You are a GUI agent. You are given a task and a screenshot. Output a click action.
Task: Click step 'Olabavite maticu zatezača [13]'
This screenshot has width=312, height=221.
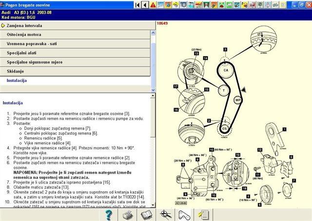coord(41,187)
